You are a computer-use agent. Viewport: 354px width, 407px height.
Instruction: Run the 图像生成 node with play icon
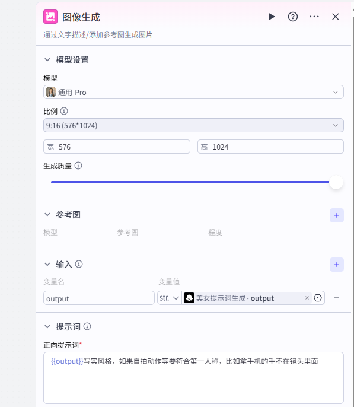[x=272, y=17]
